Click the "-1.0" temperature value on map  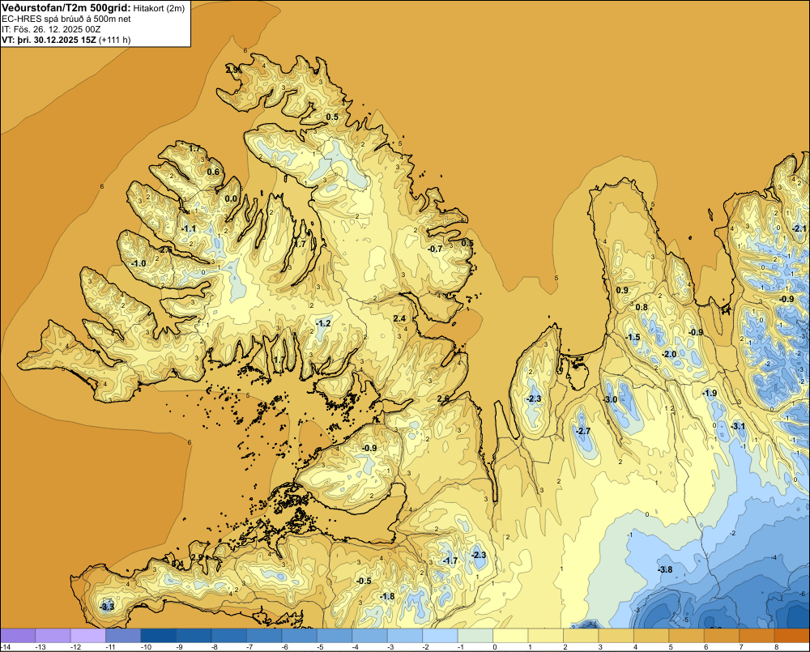139,263
